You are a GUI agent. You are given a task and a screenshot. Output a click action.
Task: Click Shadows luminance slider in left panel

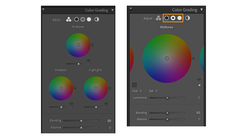[x=61, y=107]
